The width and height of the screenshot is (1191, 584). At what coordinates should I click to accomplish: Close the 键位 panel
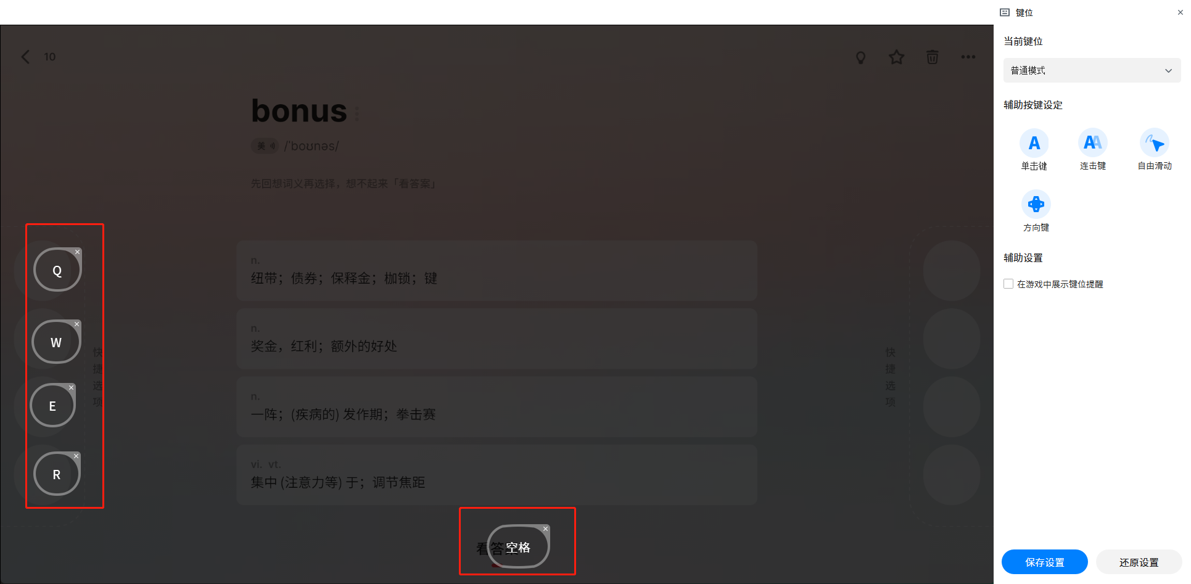[1180, 12]
